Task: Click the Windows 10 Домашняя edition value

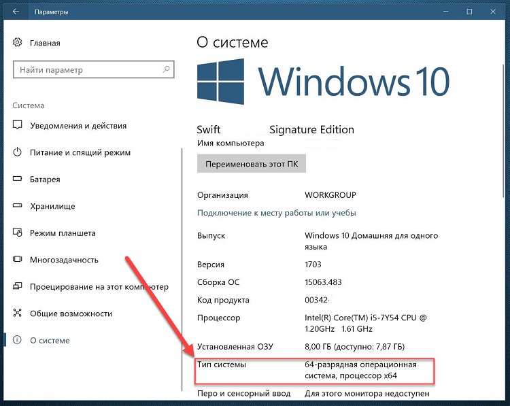Action: (x=371, y=241)
